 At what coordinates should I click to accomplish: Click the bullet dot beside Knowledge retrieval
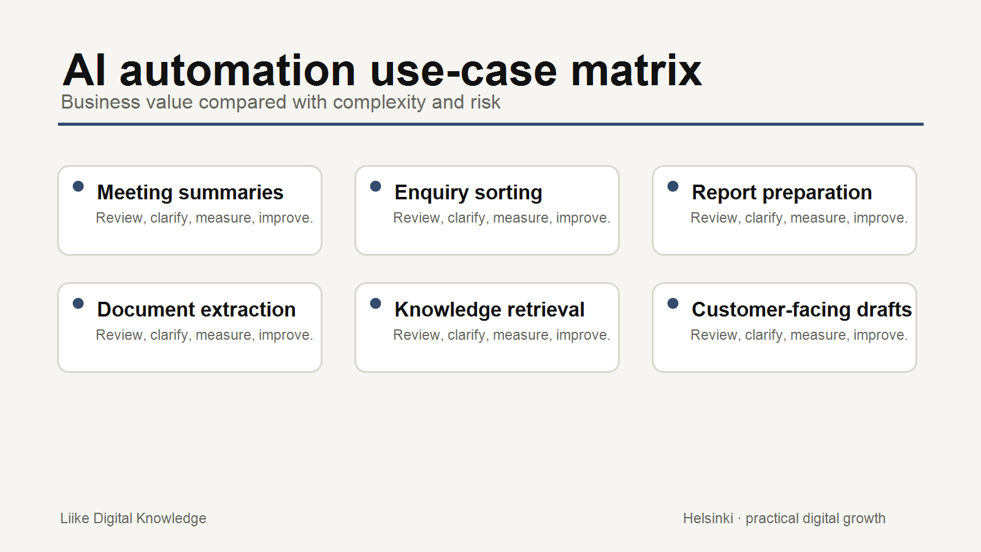pyautogui.click(x=376, y=304)
